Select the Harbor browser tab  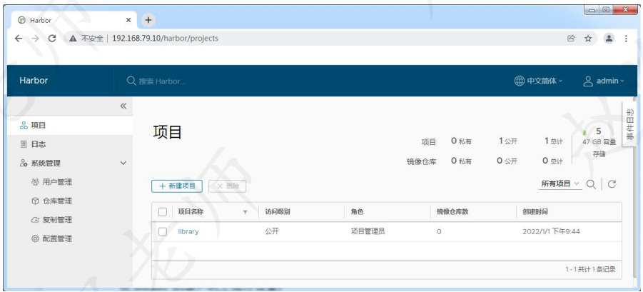tap(75, 20)
